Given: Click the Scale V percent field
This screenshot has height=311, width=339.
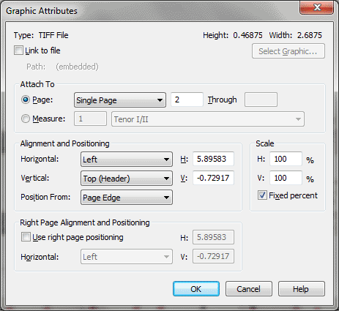Looking at the screenshot, I should click(x=286, y=178).
